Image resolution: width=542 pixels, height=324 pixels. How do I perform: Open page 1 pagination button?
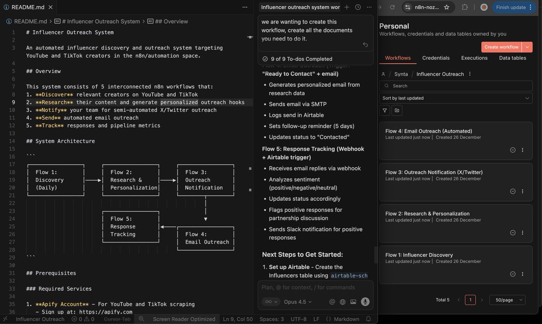[470, 300]
